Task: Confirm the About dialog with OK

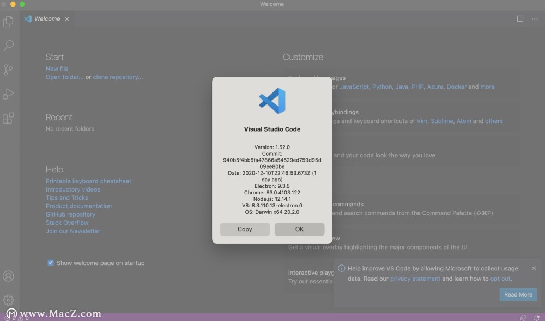Action: pos(299,229)
